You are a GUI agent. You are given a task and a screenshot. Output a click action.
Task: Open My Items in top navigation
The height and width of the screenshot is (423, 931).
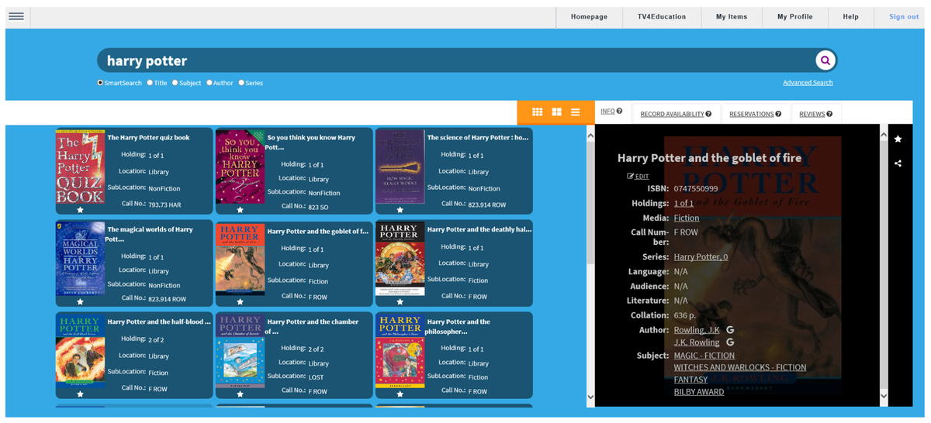[x=732, y=17]
